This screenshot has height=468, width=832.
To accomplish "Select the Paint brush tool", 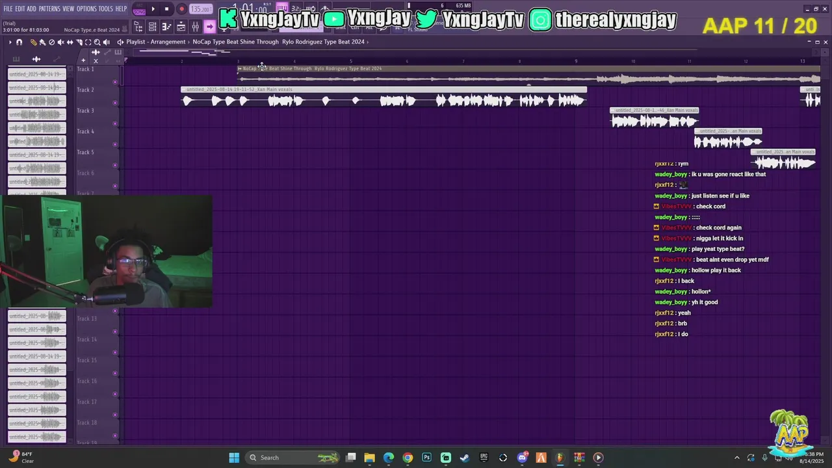I will [42, 42].
